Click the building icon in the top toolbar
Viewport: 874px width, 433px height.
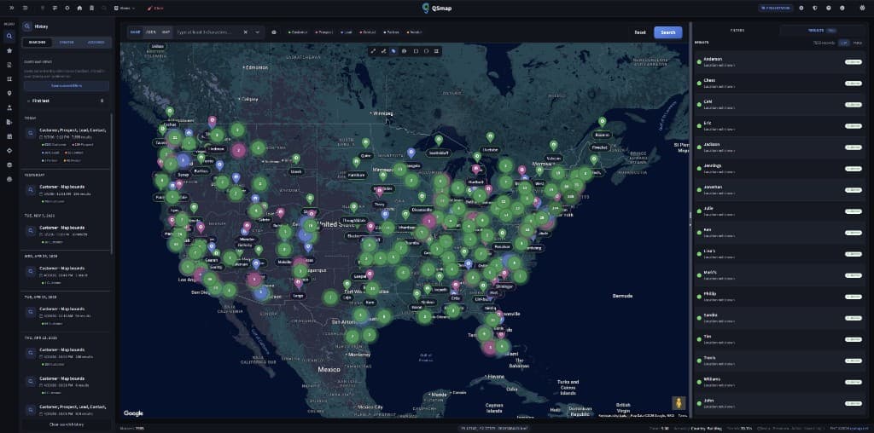(92, 9)
